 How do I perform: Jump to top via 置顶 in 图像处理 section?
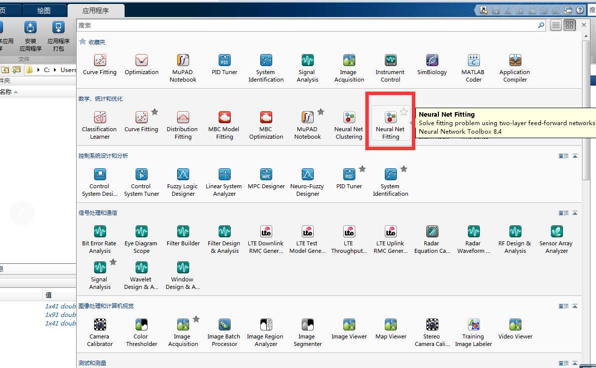pos(563,306)
